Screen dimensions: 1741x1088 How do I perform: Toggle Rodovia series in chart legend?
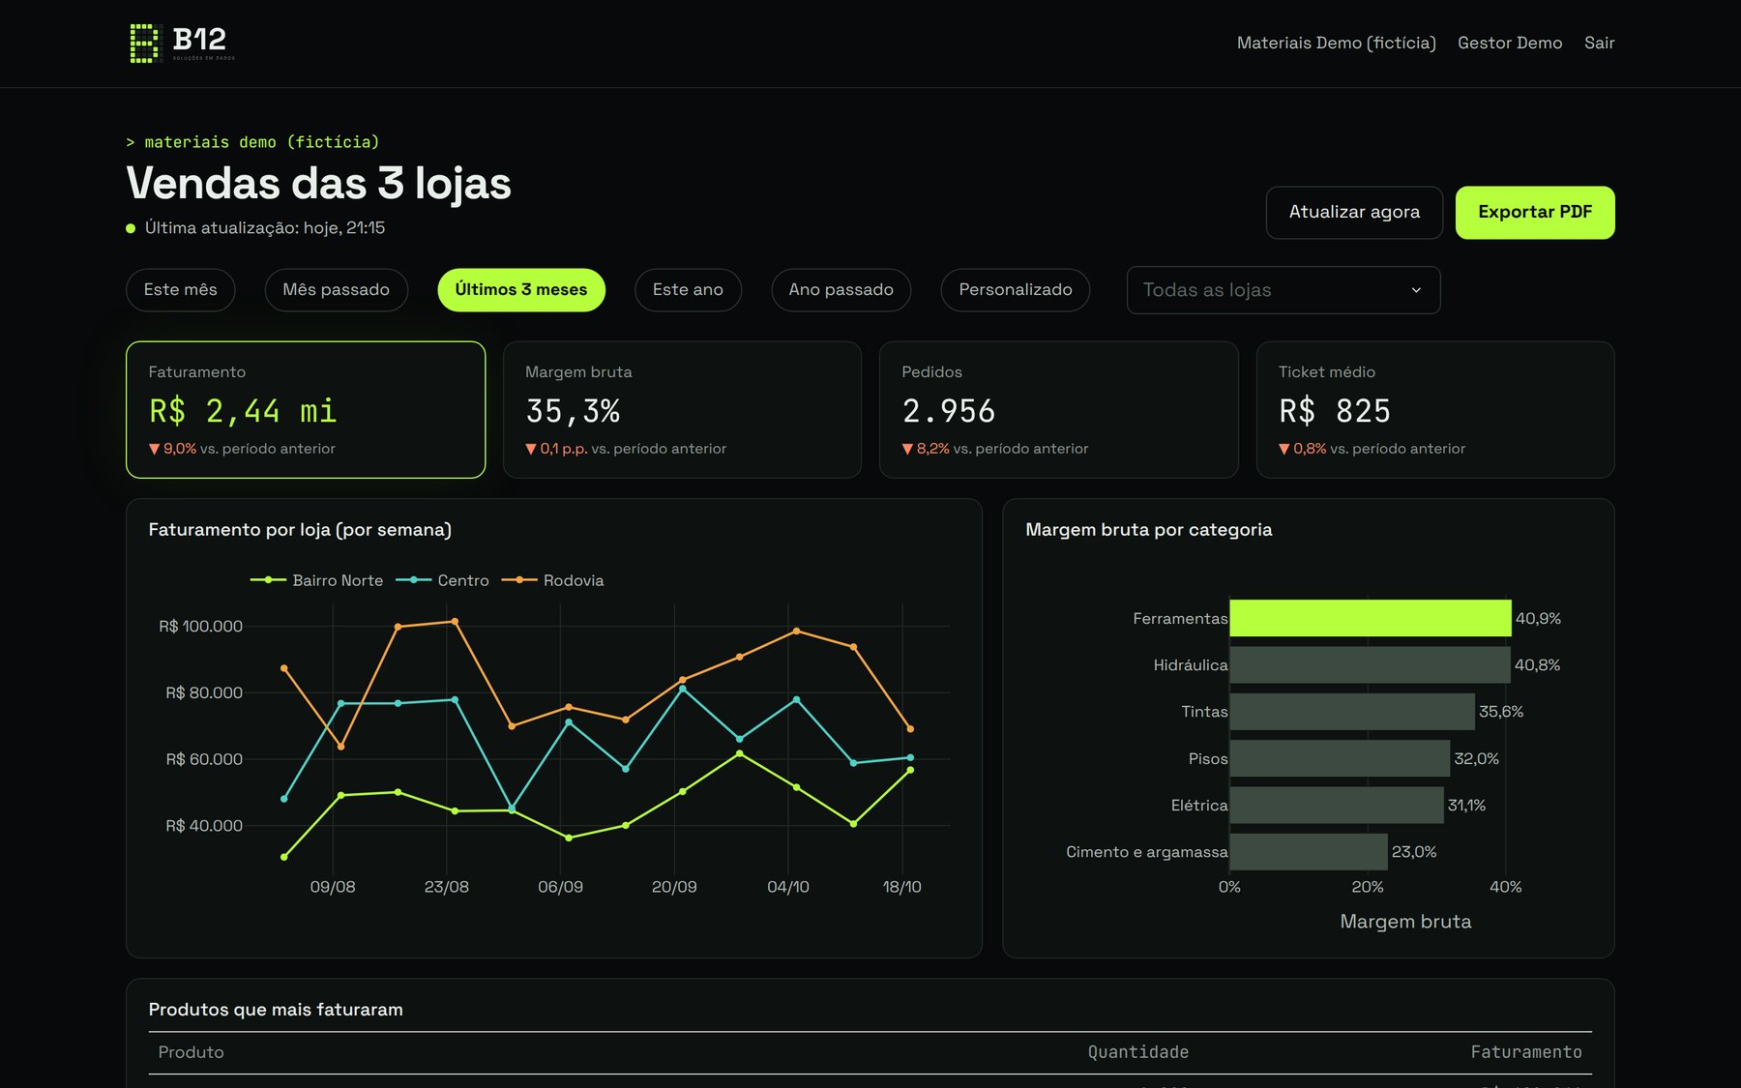(x=553, y=580)
